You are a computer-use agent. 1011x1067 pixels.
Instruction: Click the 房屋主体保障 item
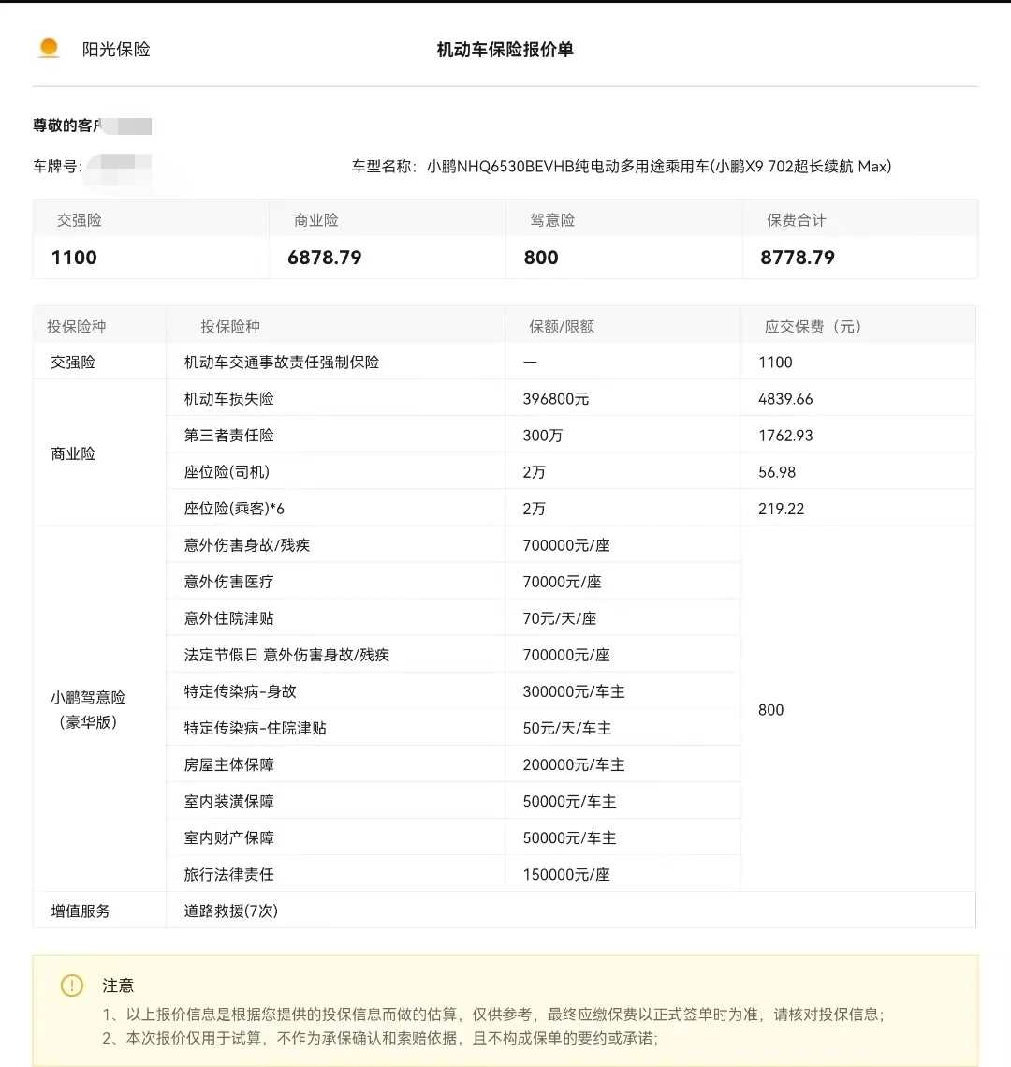coord(229,764)
